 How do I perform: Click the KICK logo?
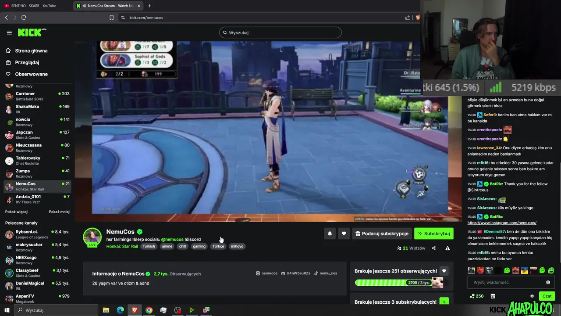[32, 32]
